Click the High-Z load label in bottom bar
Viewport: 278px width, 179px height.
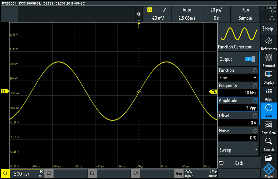(189, 176)
